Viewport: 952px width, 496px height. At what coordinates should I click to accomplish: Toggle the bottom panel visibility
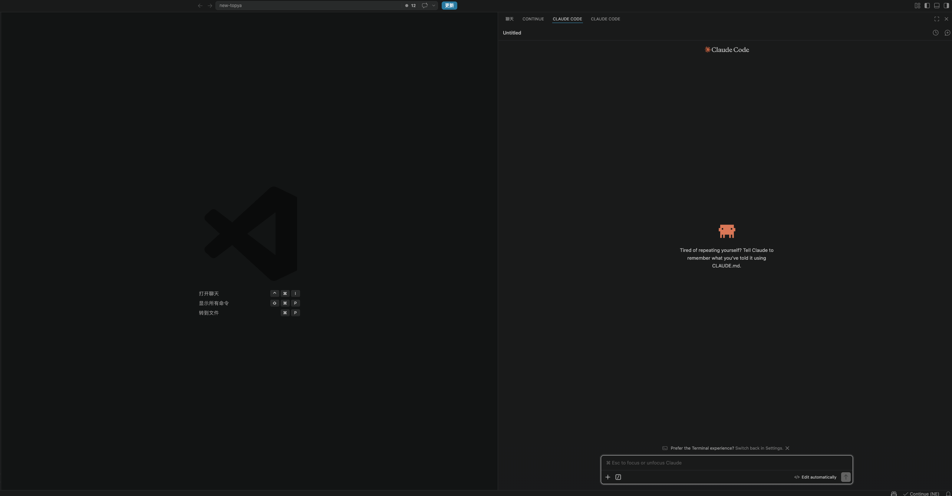pyautogui.click(x=936, y=6)
